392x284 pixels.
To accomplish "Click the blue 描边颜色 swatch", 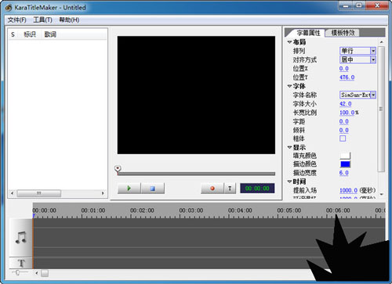I will pyautogui.click(x=345, y=164).
